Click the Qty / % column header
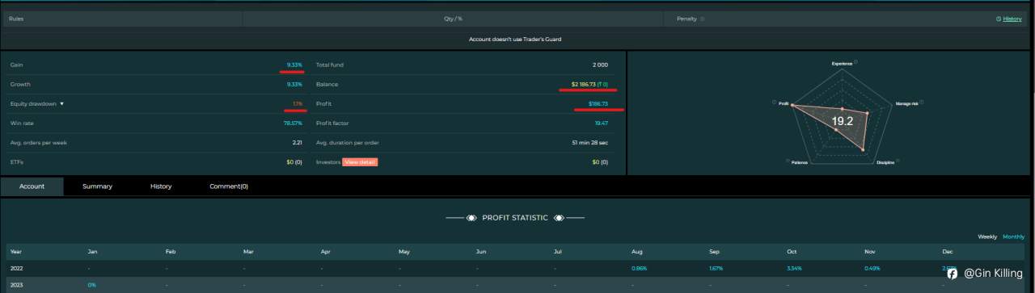The height and width of the screenshot is (293, 1035). coord(453,19)
